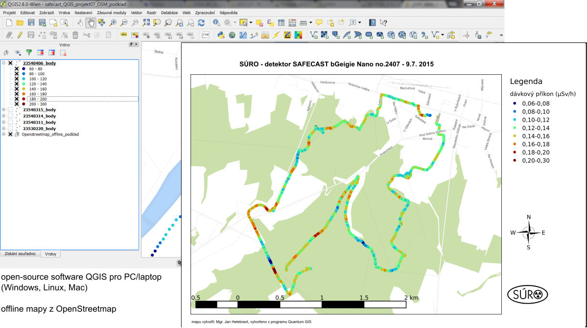Collapse the 23540406_body layer tree
Screen dimensions: 587x328
click(4, 63)
